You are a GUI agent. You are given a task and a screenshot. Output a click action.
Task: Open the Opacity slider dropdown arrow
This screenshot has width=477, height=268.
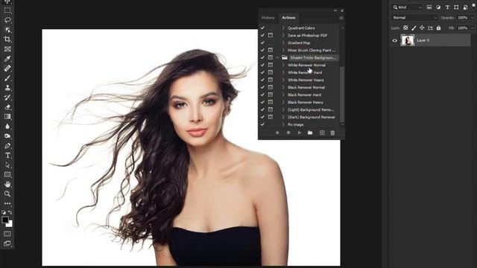tap(472, 18)
